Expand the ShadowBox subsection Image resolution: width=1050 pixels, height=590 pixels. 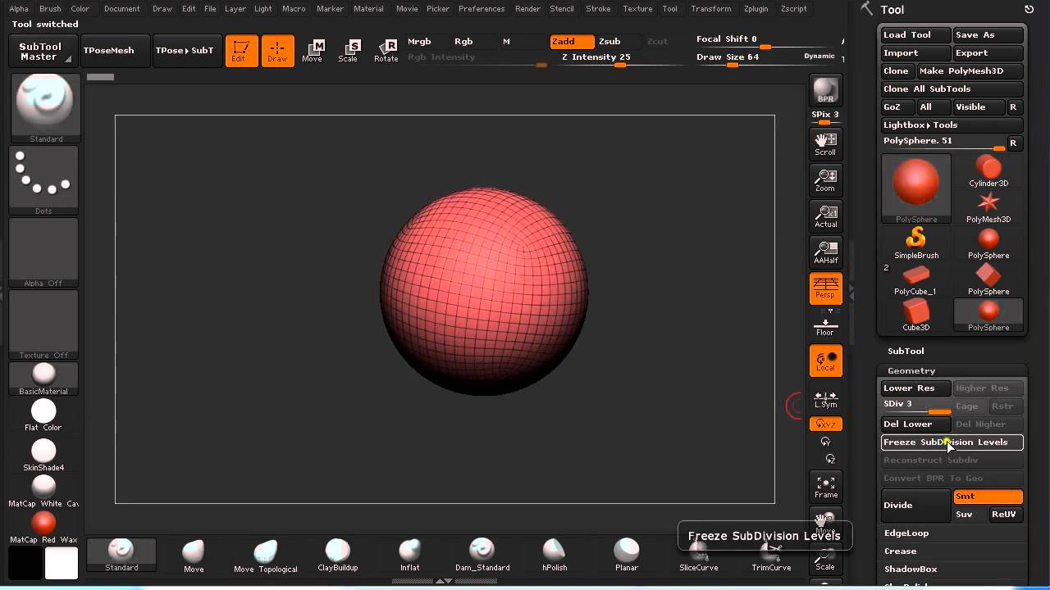911,569
